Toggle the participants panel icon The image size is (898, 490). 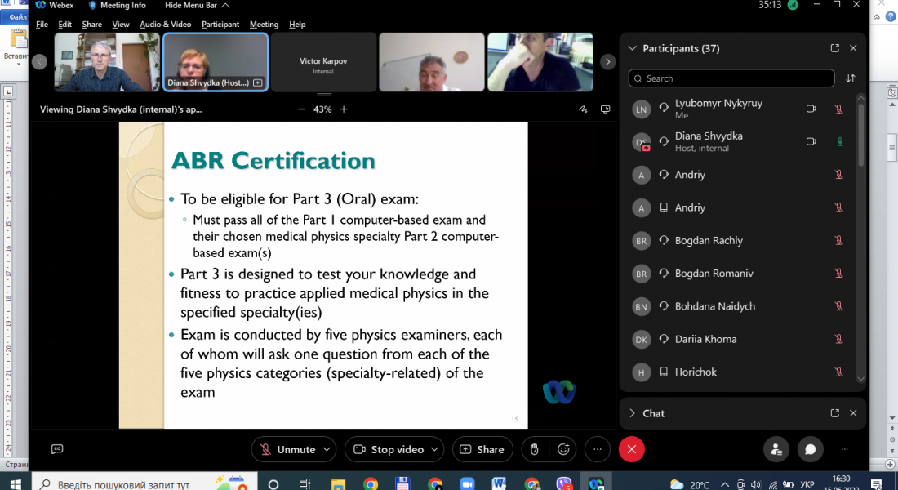776,449
